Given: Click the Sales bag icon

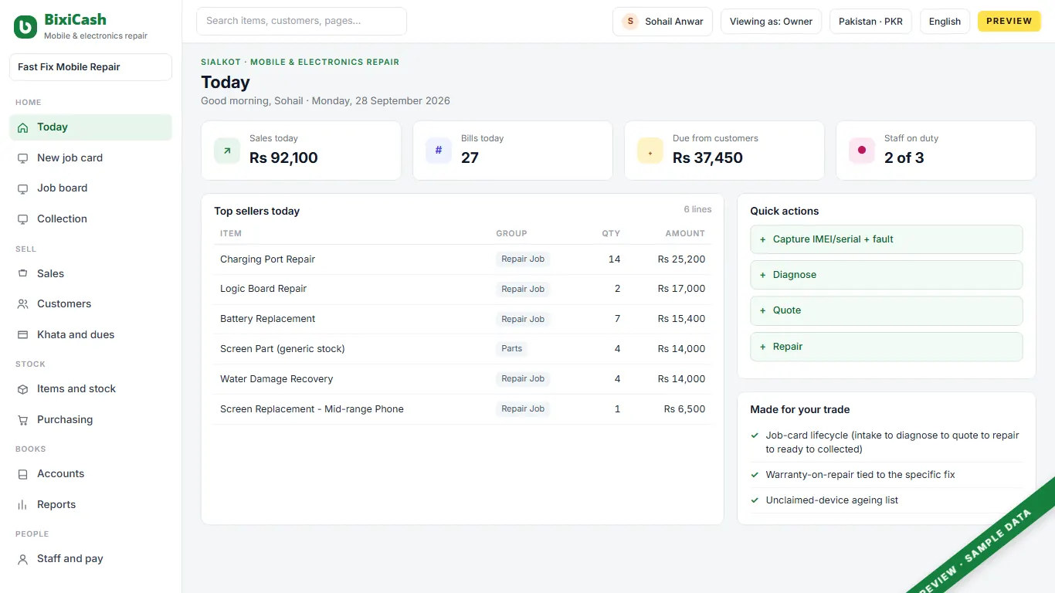Looking at the screenshot, I should click(x=22, y=273).
